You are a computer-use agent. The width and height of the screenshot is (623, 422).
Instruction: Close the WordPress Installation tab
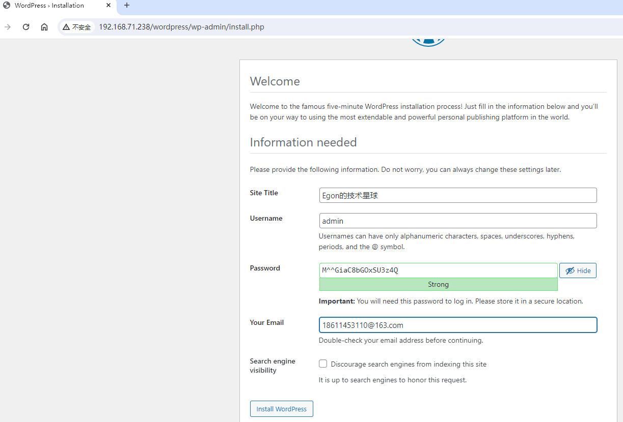point(109,6)
